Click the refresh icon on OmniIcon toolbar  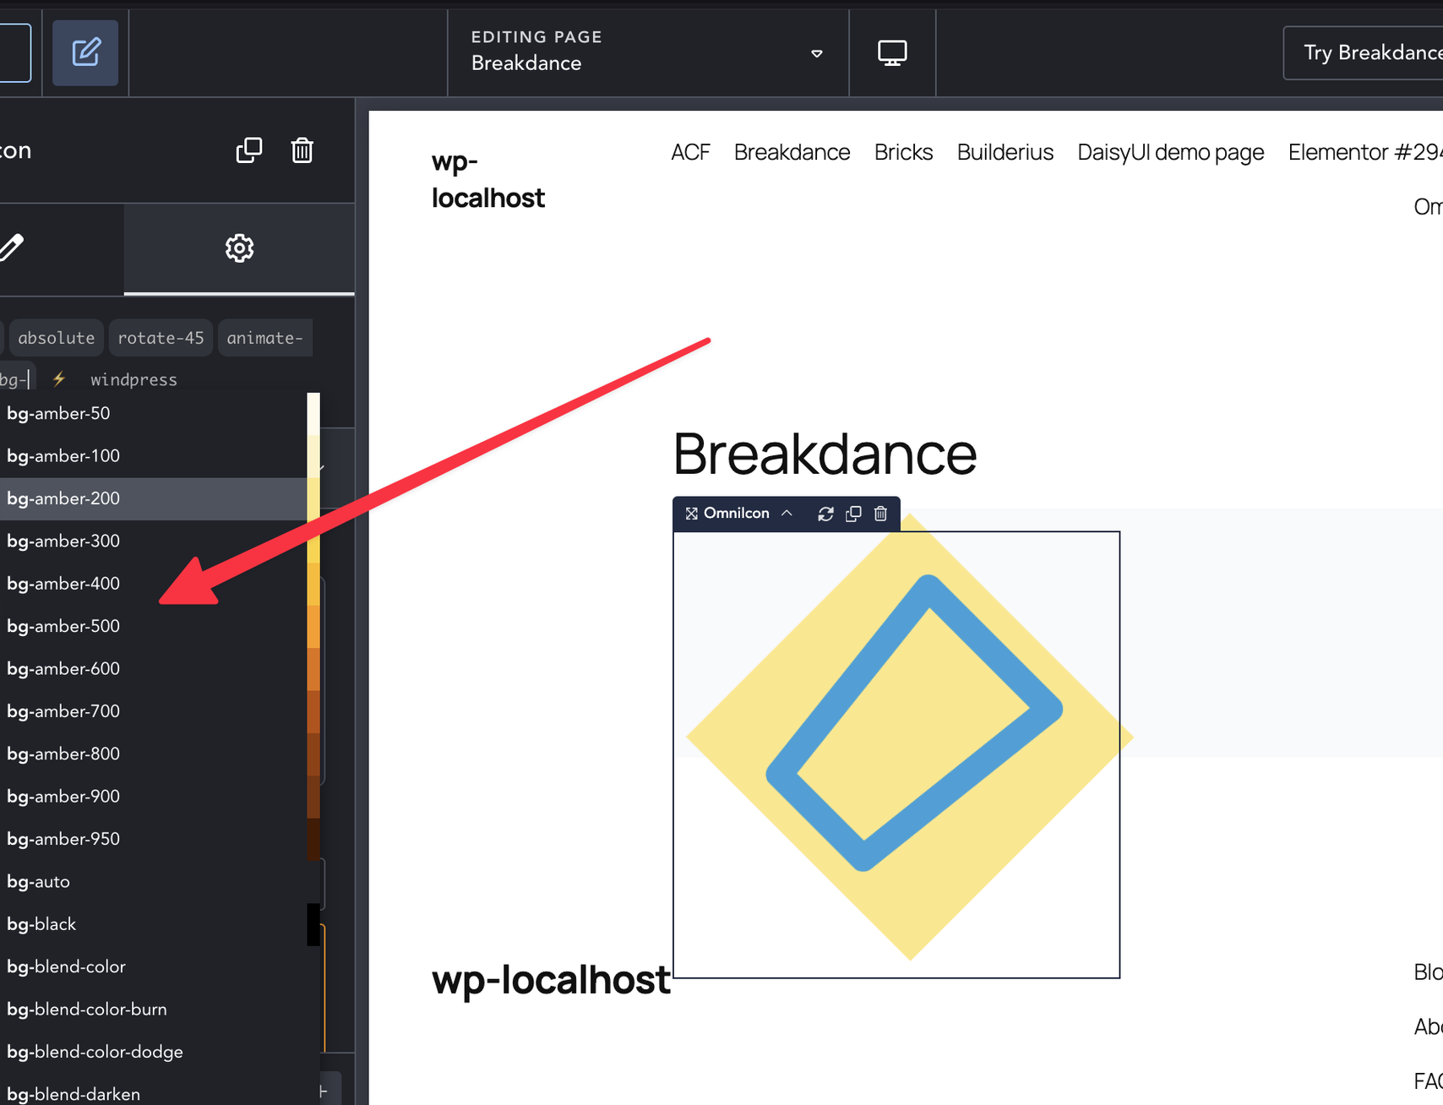(825, 514)
